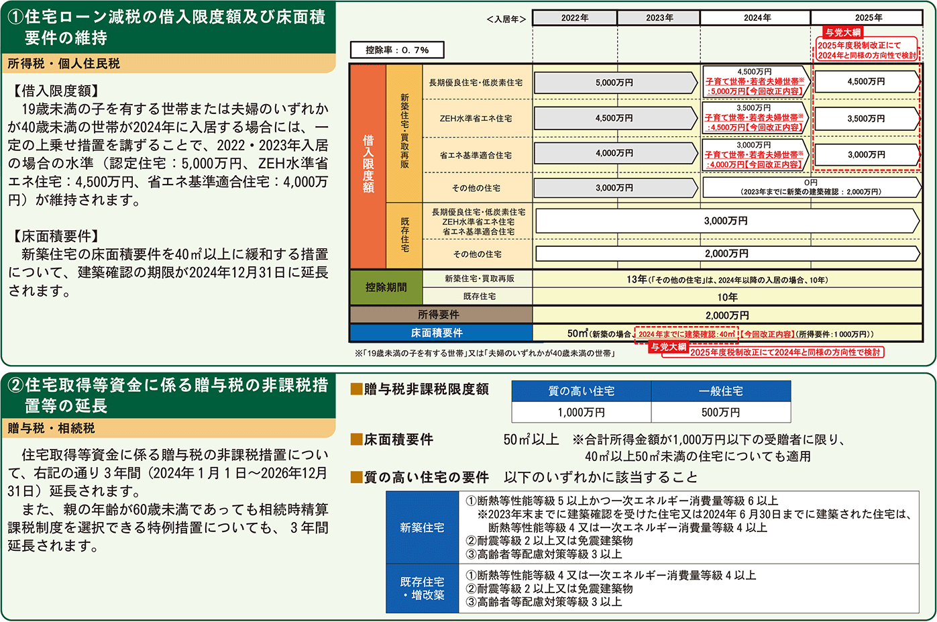Click the vertical 既存住宅 label in 借入限度額
937x622 pixels.
404,236
